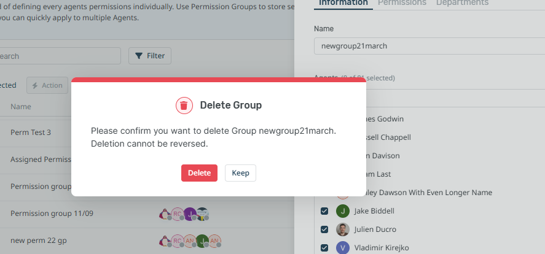This screenshot has width=545, height=254.
Task: Toggle the Julien Ducro checkbox
Action: click(324, 229)
